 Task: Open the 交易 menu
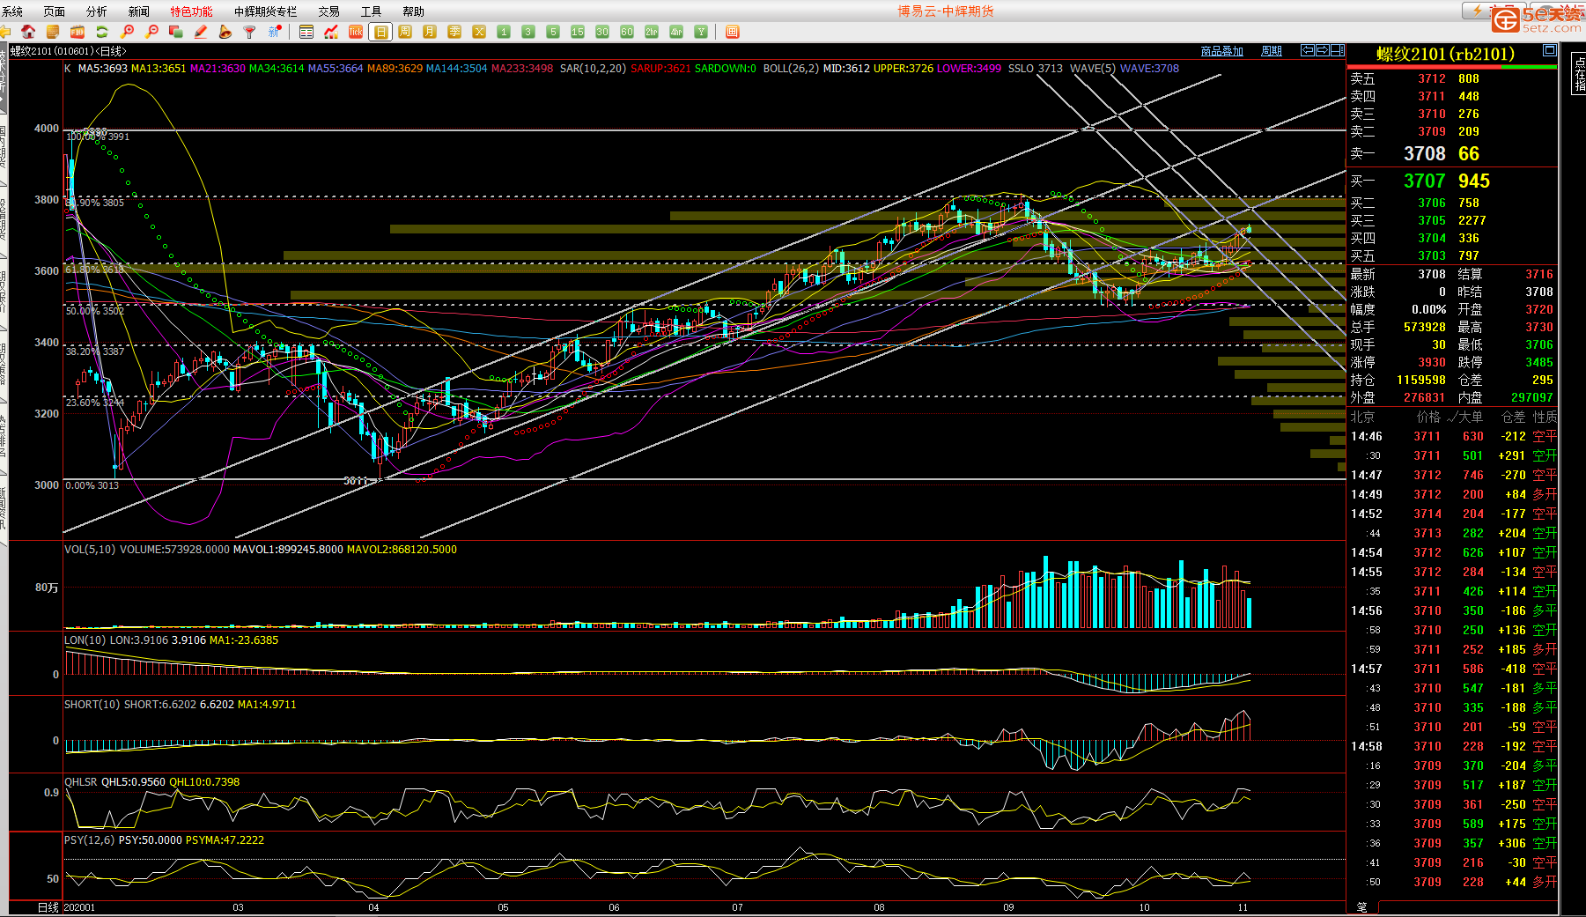tap(329, 11)
